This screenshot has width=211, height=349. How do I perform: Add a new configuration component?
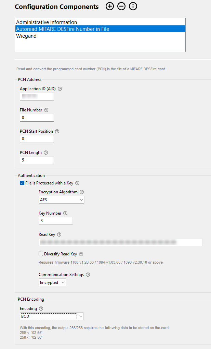point(109,6)
